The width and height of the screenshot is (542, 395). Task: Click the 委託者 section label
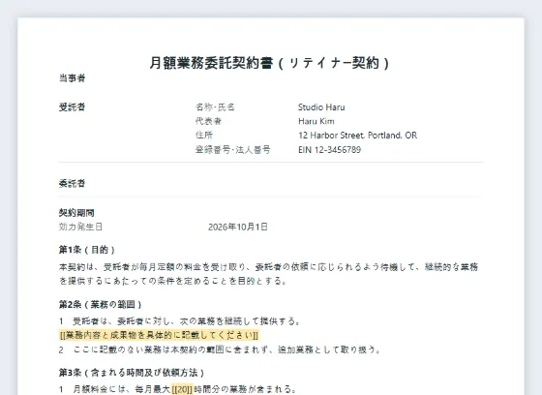click(72, 183)
